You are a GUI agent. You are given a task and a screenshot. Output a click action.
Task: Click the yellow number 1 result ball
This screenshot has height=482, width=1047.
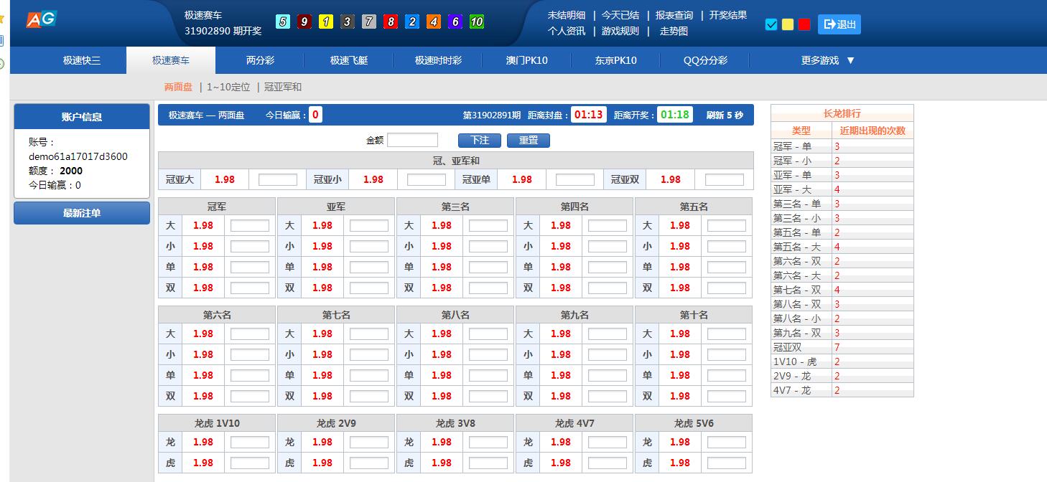(326, 22)
